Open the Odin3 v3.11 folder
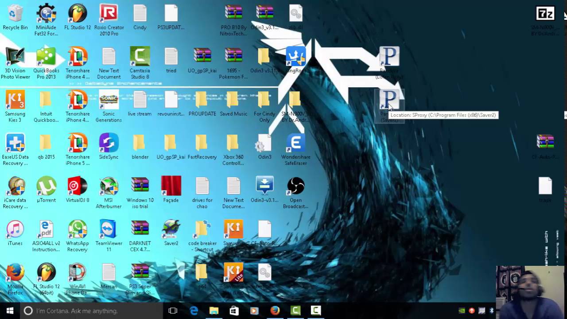Screen dimensions: 567x319 tap(264, 61)
